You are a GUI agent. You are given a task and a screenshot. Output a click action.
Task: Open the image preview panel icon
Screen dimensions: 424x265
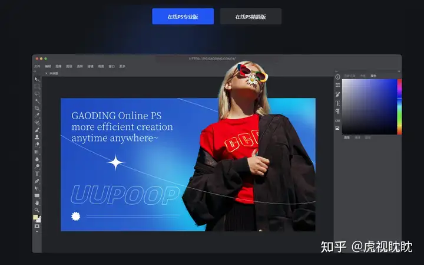pyautogui.click(x=337, y=128)
